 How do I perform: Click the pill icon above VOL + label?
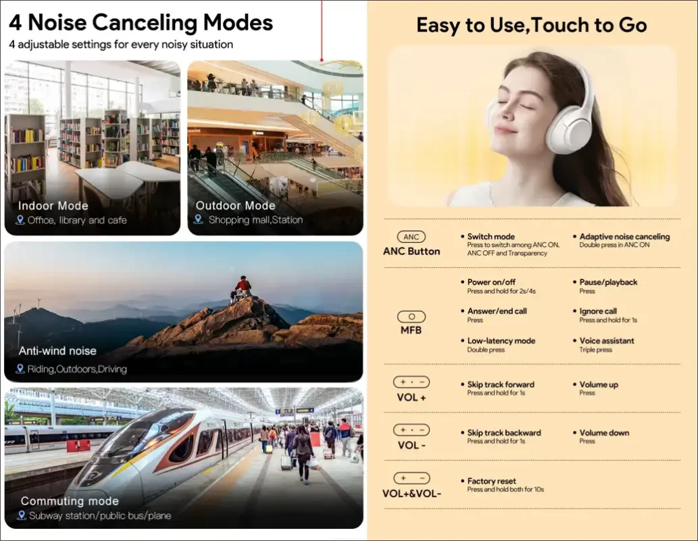411,382
